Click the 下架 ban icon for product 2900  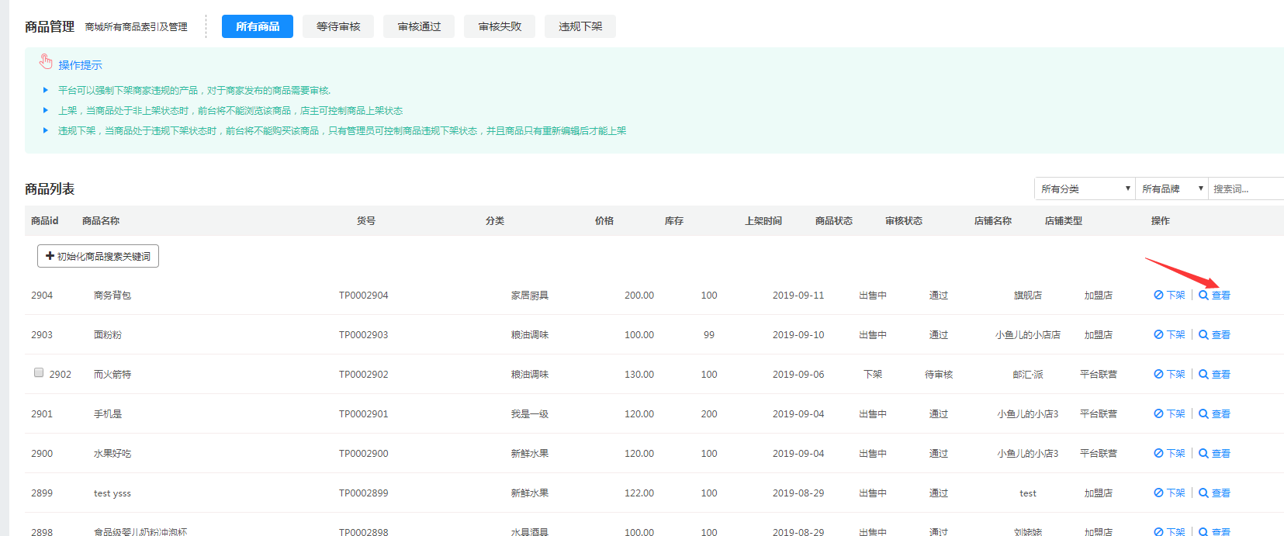point(1158,454)
